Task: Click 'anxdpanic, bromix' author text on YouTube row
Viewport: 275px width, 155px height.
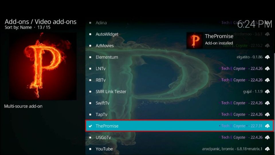Action: (x=218, y=149)
